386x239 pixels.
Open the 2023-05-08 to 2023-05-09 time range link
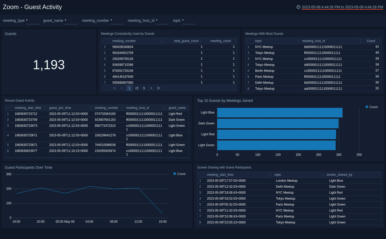(342, 7)
